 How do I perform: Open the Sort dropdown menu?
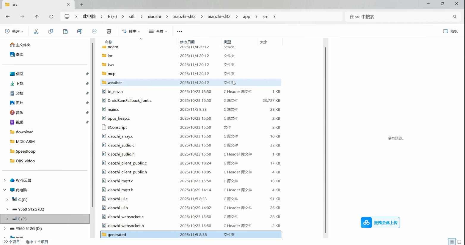coord(131,31)
